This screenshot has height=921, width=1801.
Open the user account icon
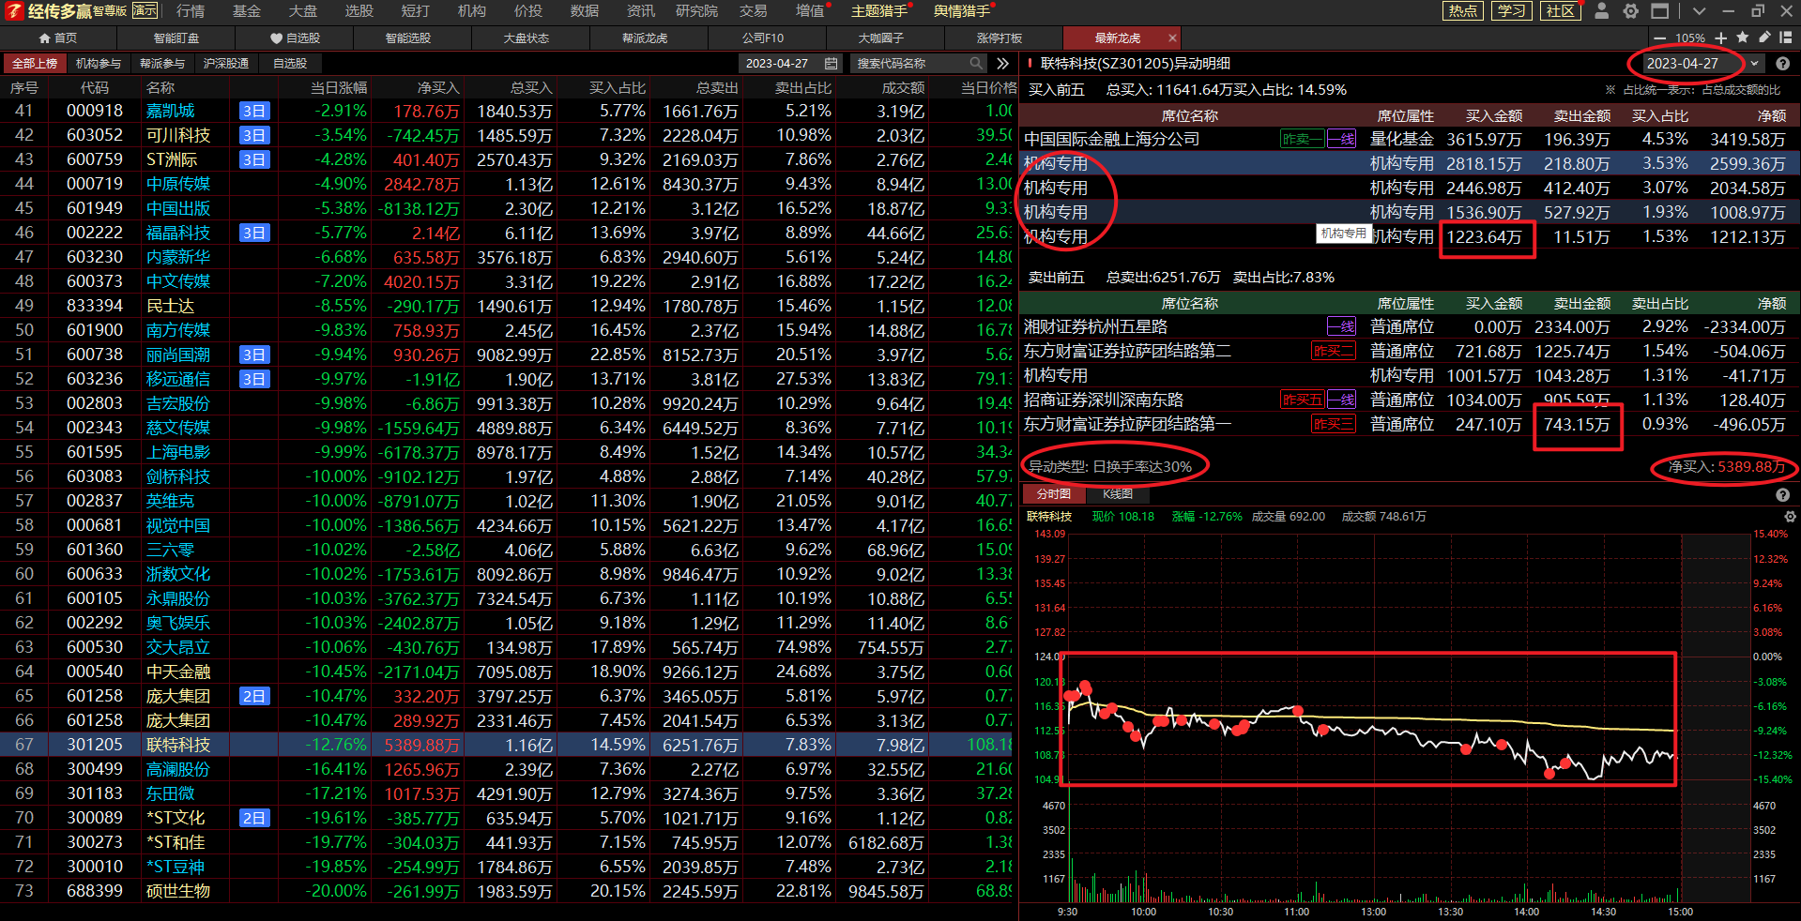[x=1602, y=11]
